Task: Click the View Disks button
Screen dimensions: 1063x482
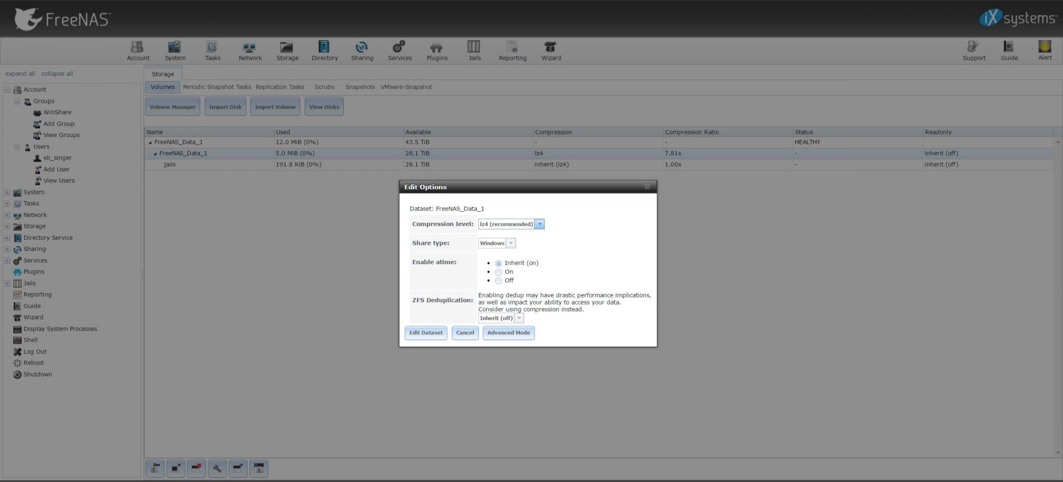Action: click(324, 107)
